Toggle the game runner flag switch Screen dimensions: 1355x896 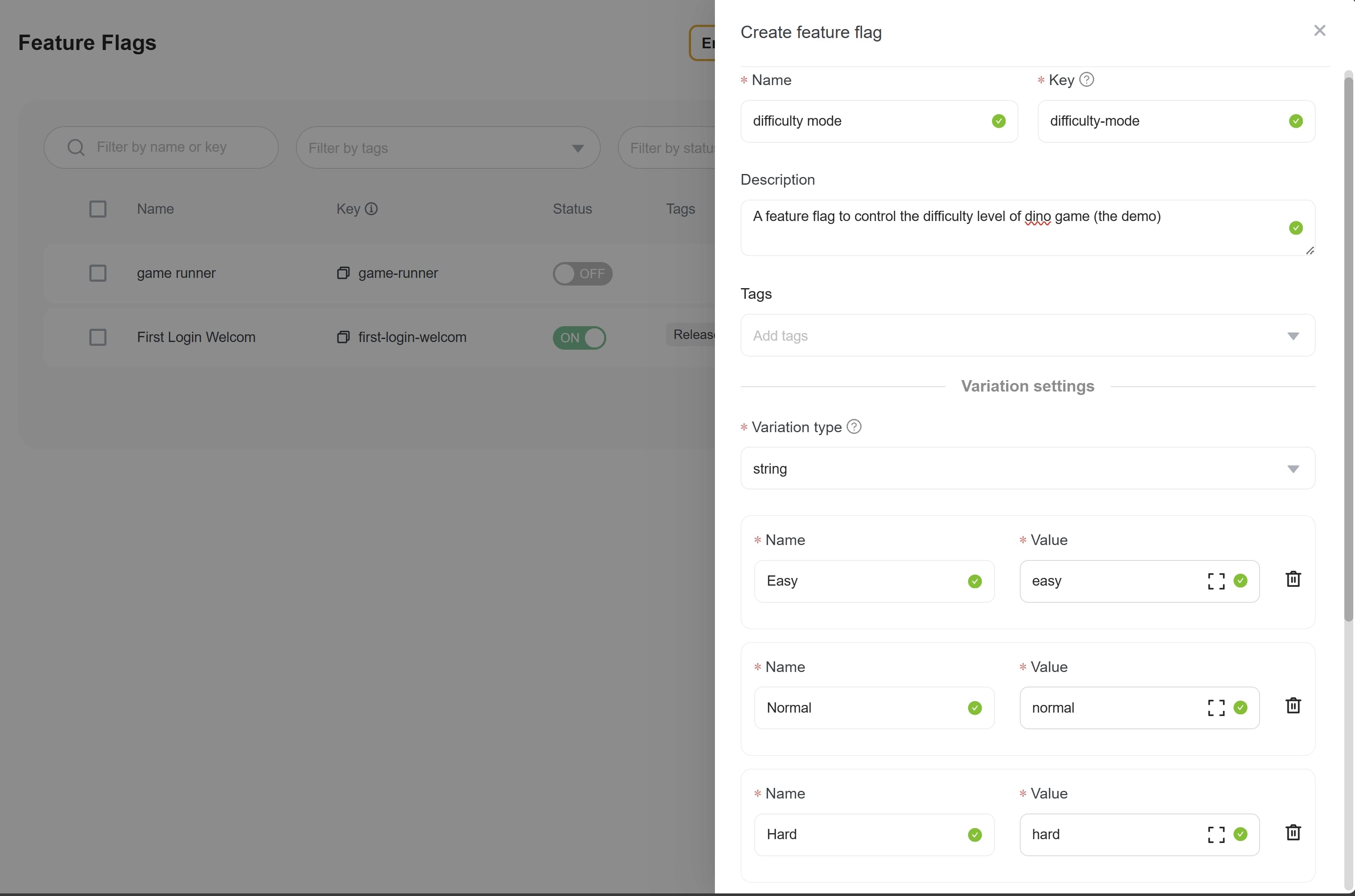pos(582,274)
